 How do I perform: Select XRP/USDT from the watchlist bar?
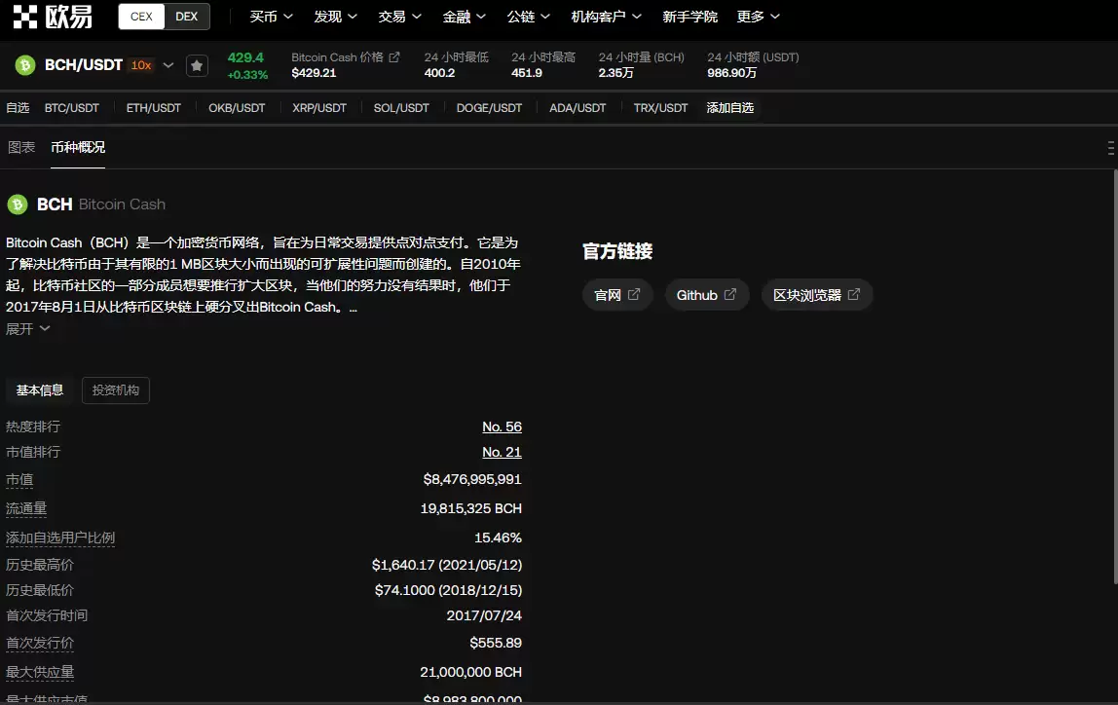319,108
